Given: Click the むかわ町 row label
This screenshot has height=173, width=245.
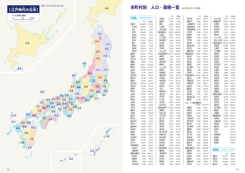Looking at the screenshot, I should coord(217,19).
